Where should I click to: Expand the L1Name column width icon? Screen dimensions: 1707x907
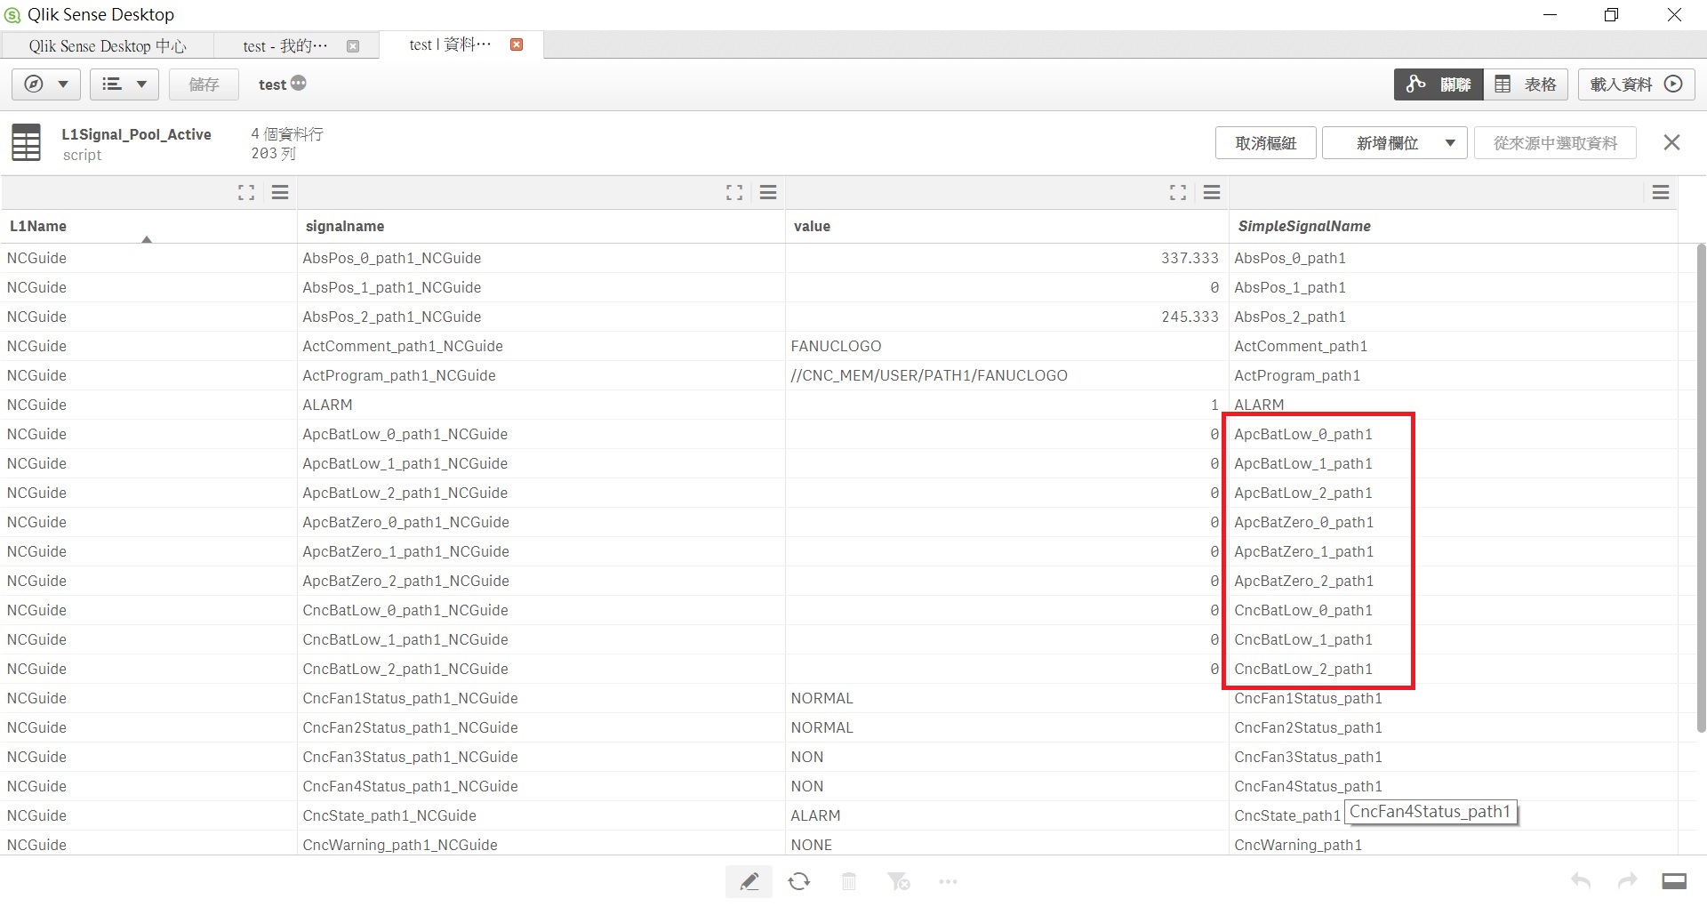pos(246,192)
